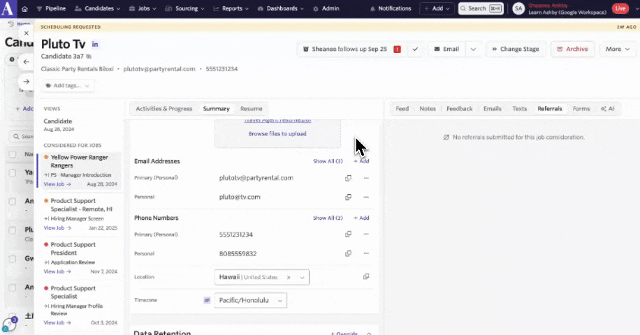Image resolution: width=640 pixels, height=335 pixels.
Task: Switch to the Summary tab
Action: click(x=217, y=109)
